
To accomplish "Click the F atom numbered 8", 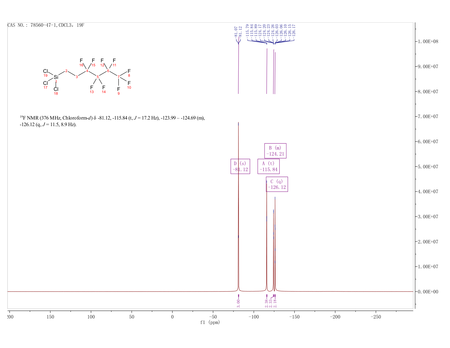I will [129, 71].
